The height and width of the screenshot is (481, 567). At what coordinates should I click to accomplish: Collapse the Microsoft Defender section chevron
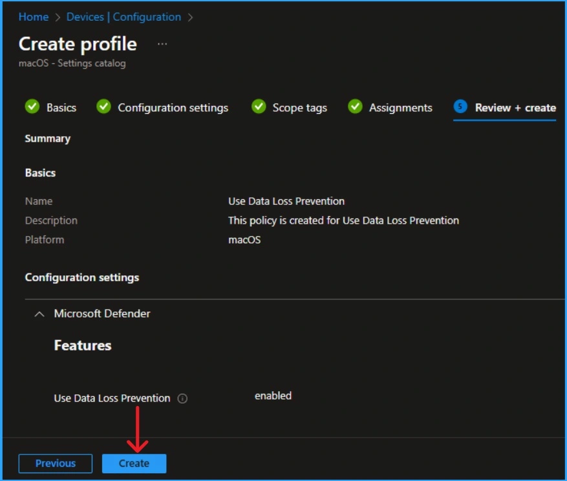tap(39, 314)
